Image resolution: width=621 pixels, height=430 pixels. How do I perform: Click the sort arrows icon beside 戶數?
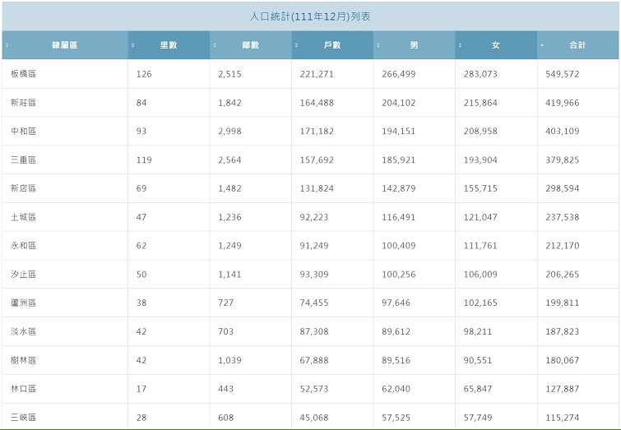tap(296, 45)
